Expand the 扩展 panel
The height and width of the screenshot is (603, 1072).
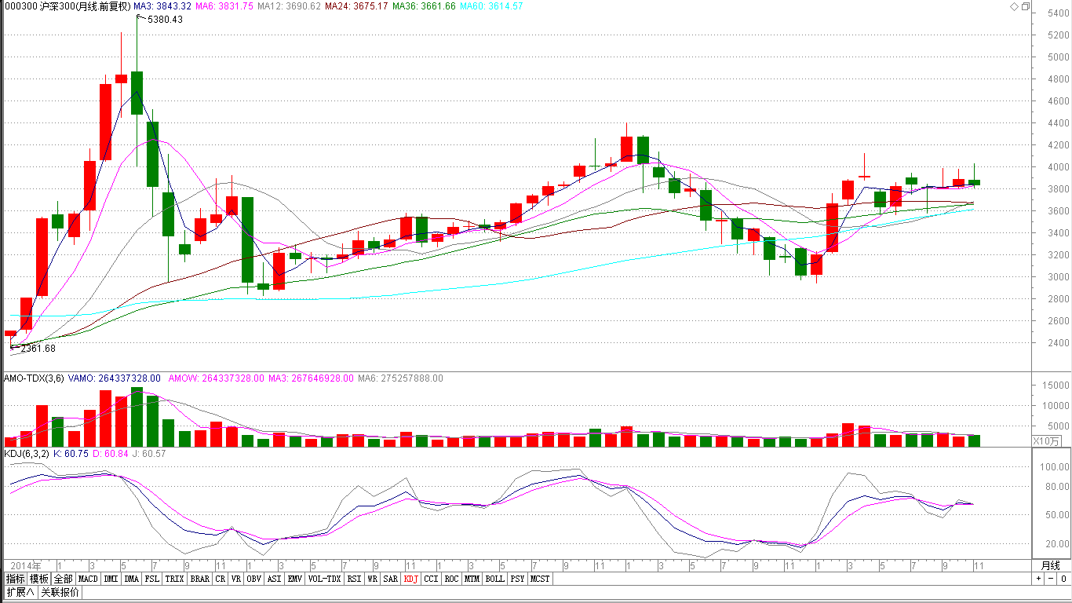[x=20, y=592]
